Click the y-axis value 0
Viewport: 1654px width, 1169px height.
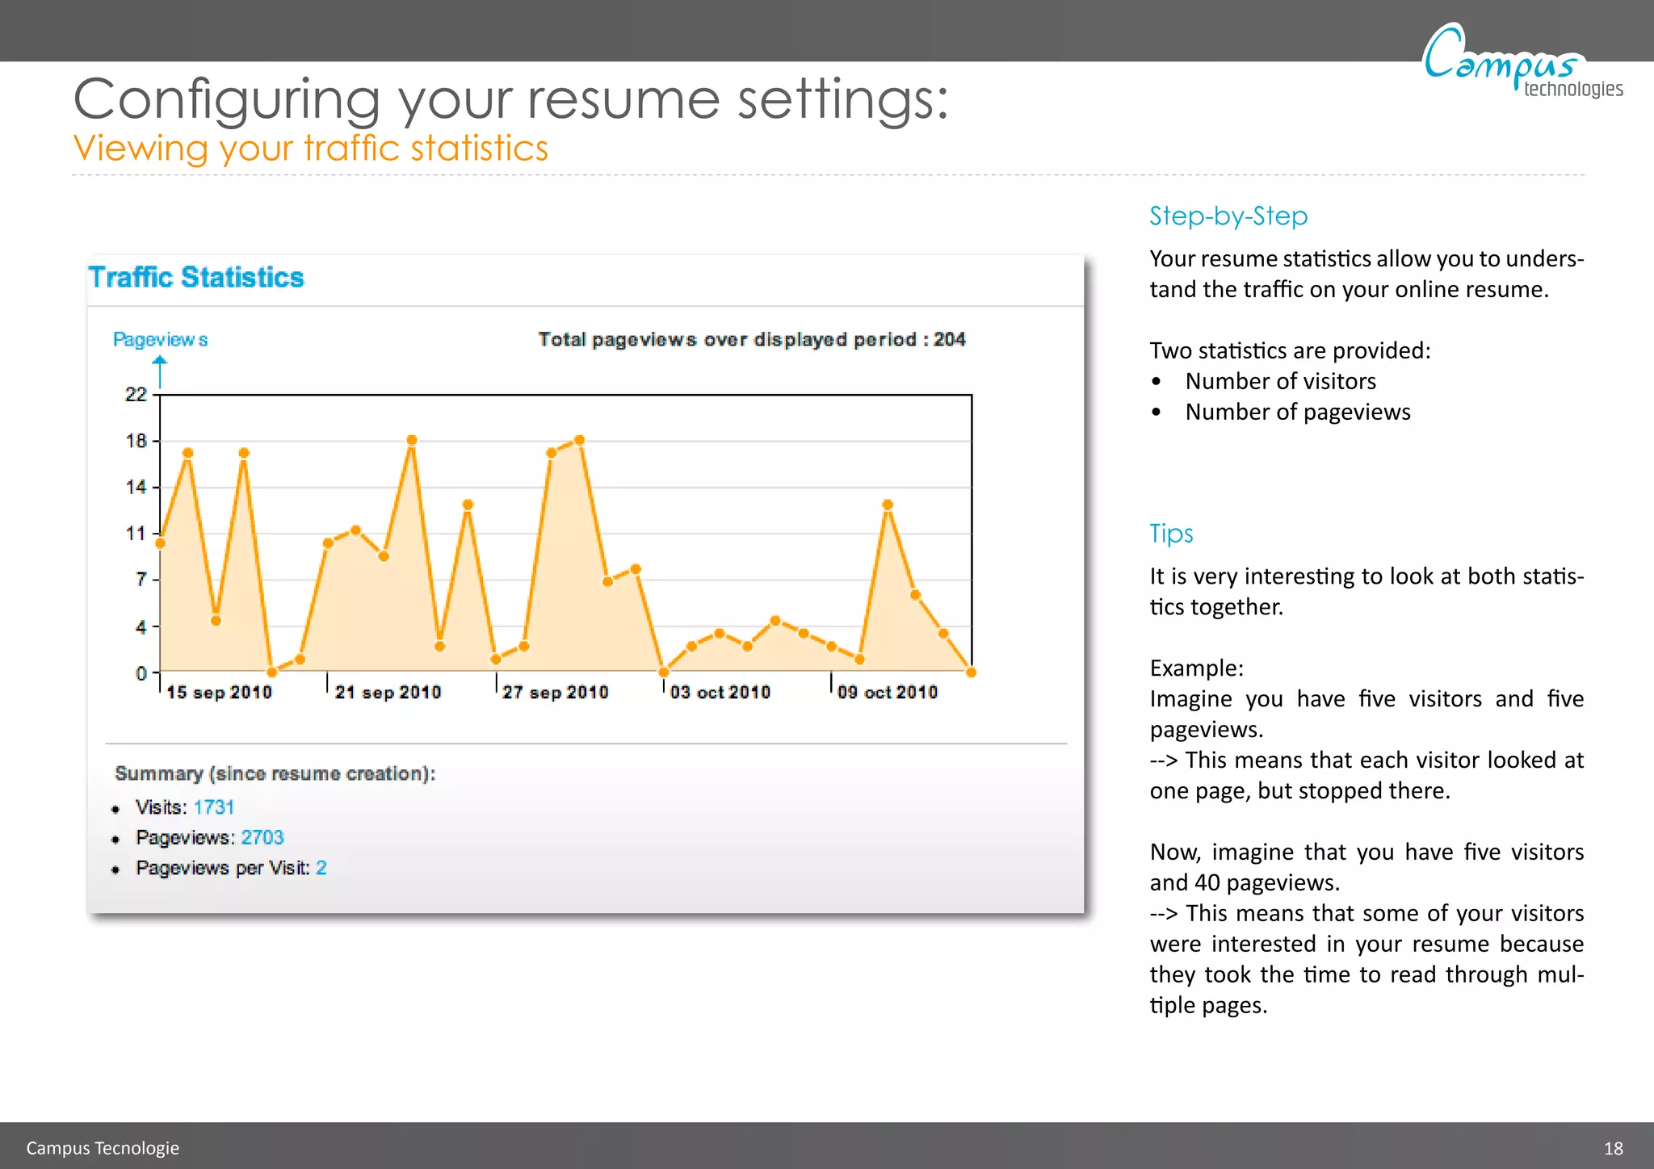pos(141,672)
